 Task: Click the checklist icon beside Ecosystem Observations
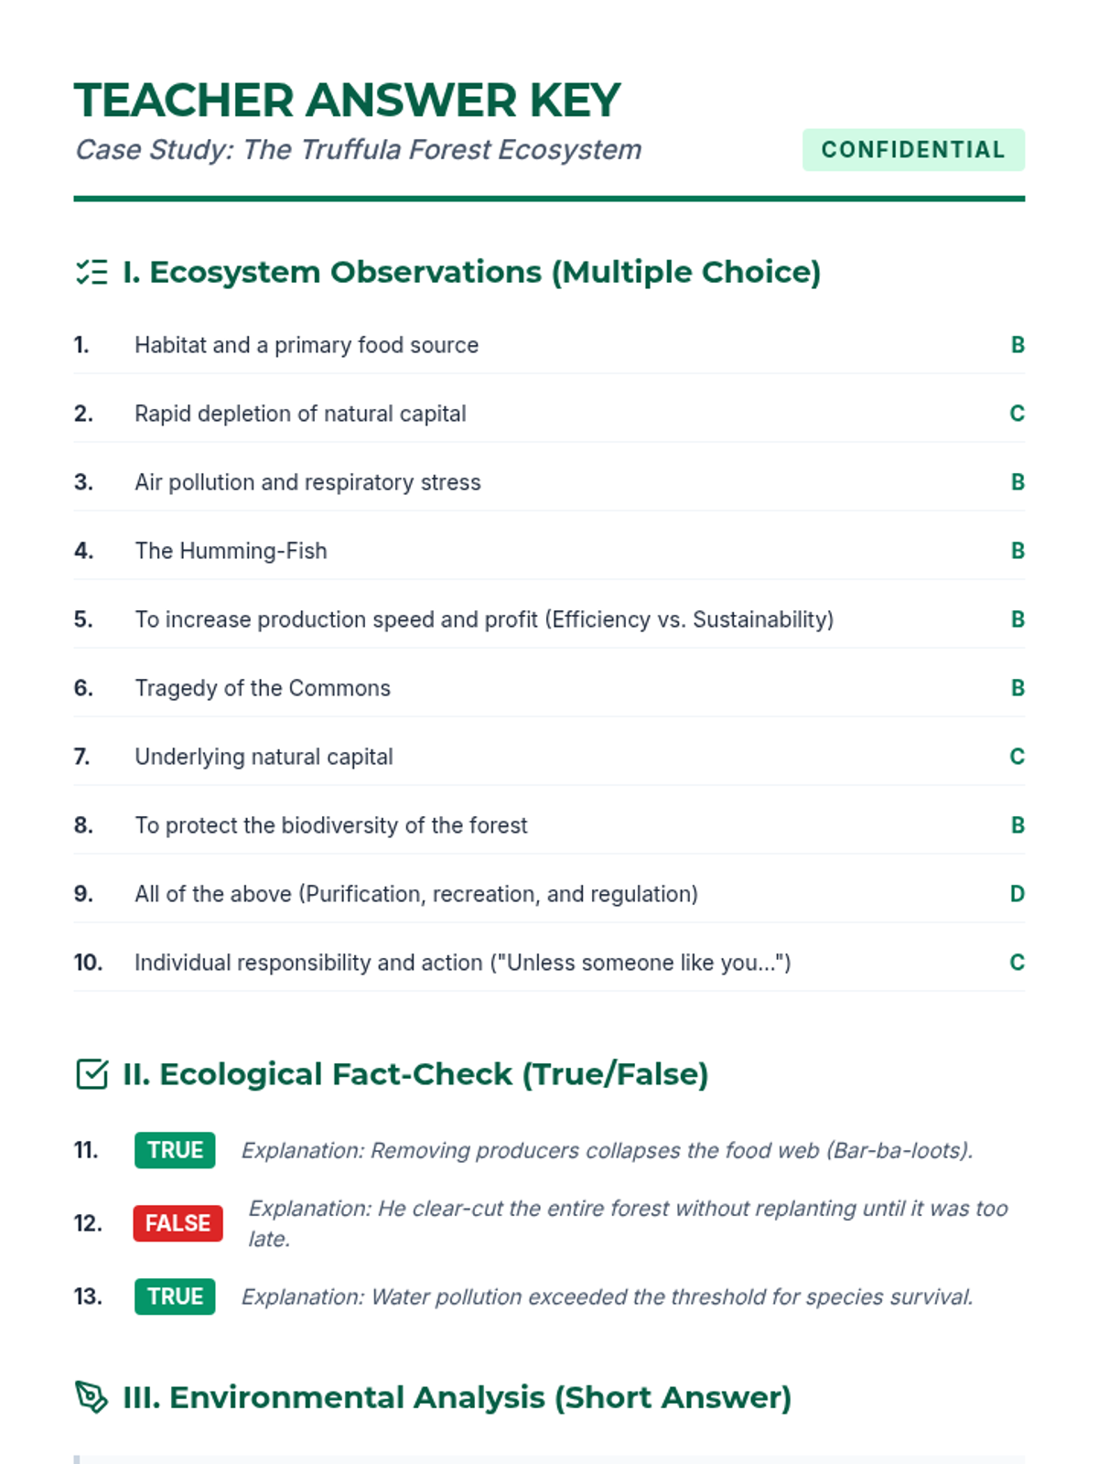pos(91,273)
